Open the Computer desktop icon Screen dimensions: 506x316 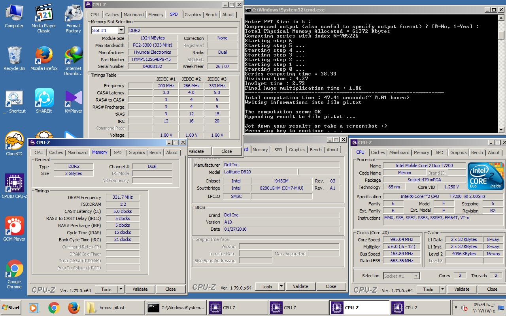pyautogui.click(x=14, y=17)
